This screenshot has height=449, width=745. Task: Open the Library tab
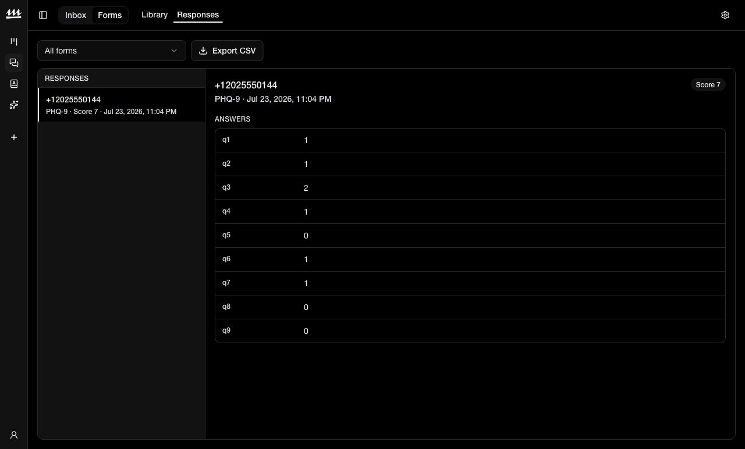click(154, 15)
